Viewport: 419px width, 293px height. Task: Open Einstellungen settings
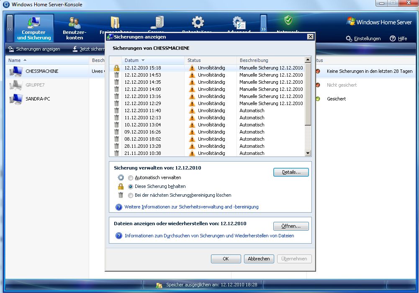tap(363, 39)
